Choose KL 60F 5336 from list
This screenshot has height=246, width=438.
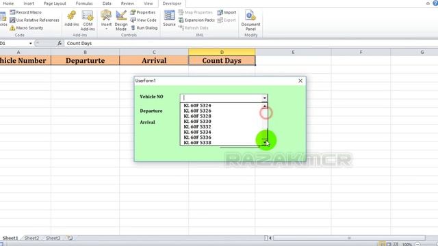(x=197, y=137)
